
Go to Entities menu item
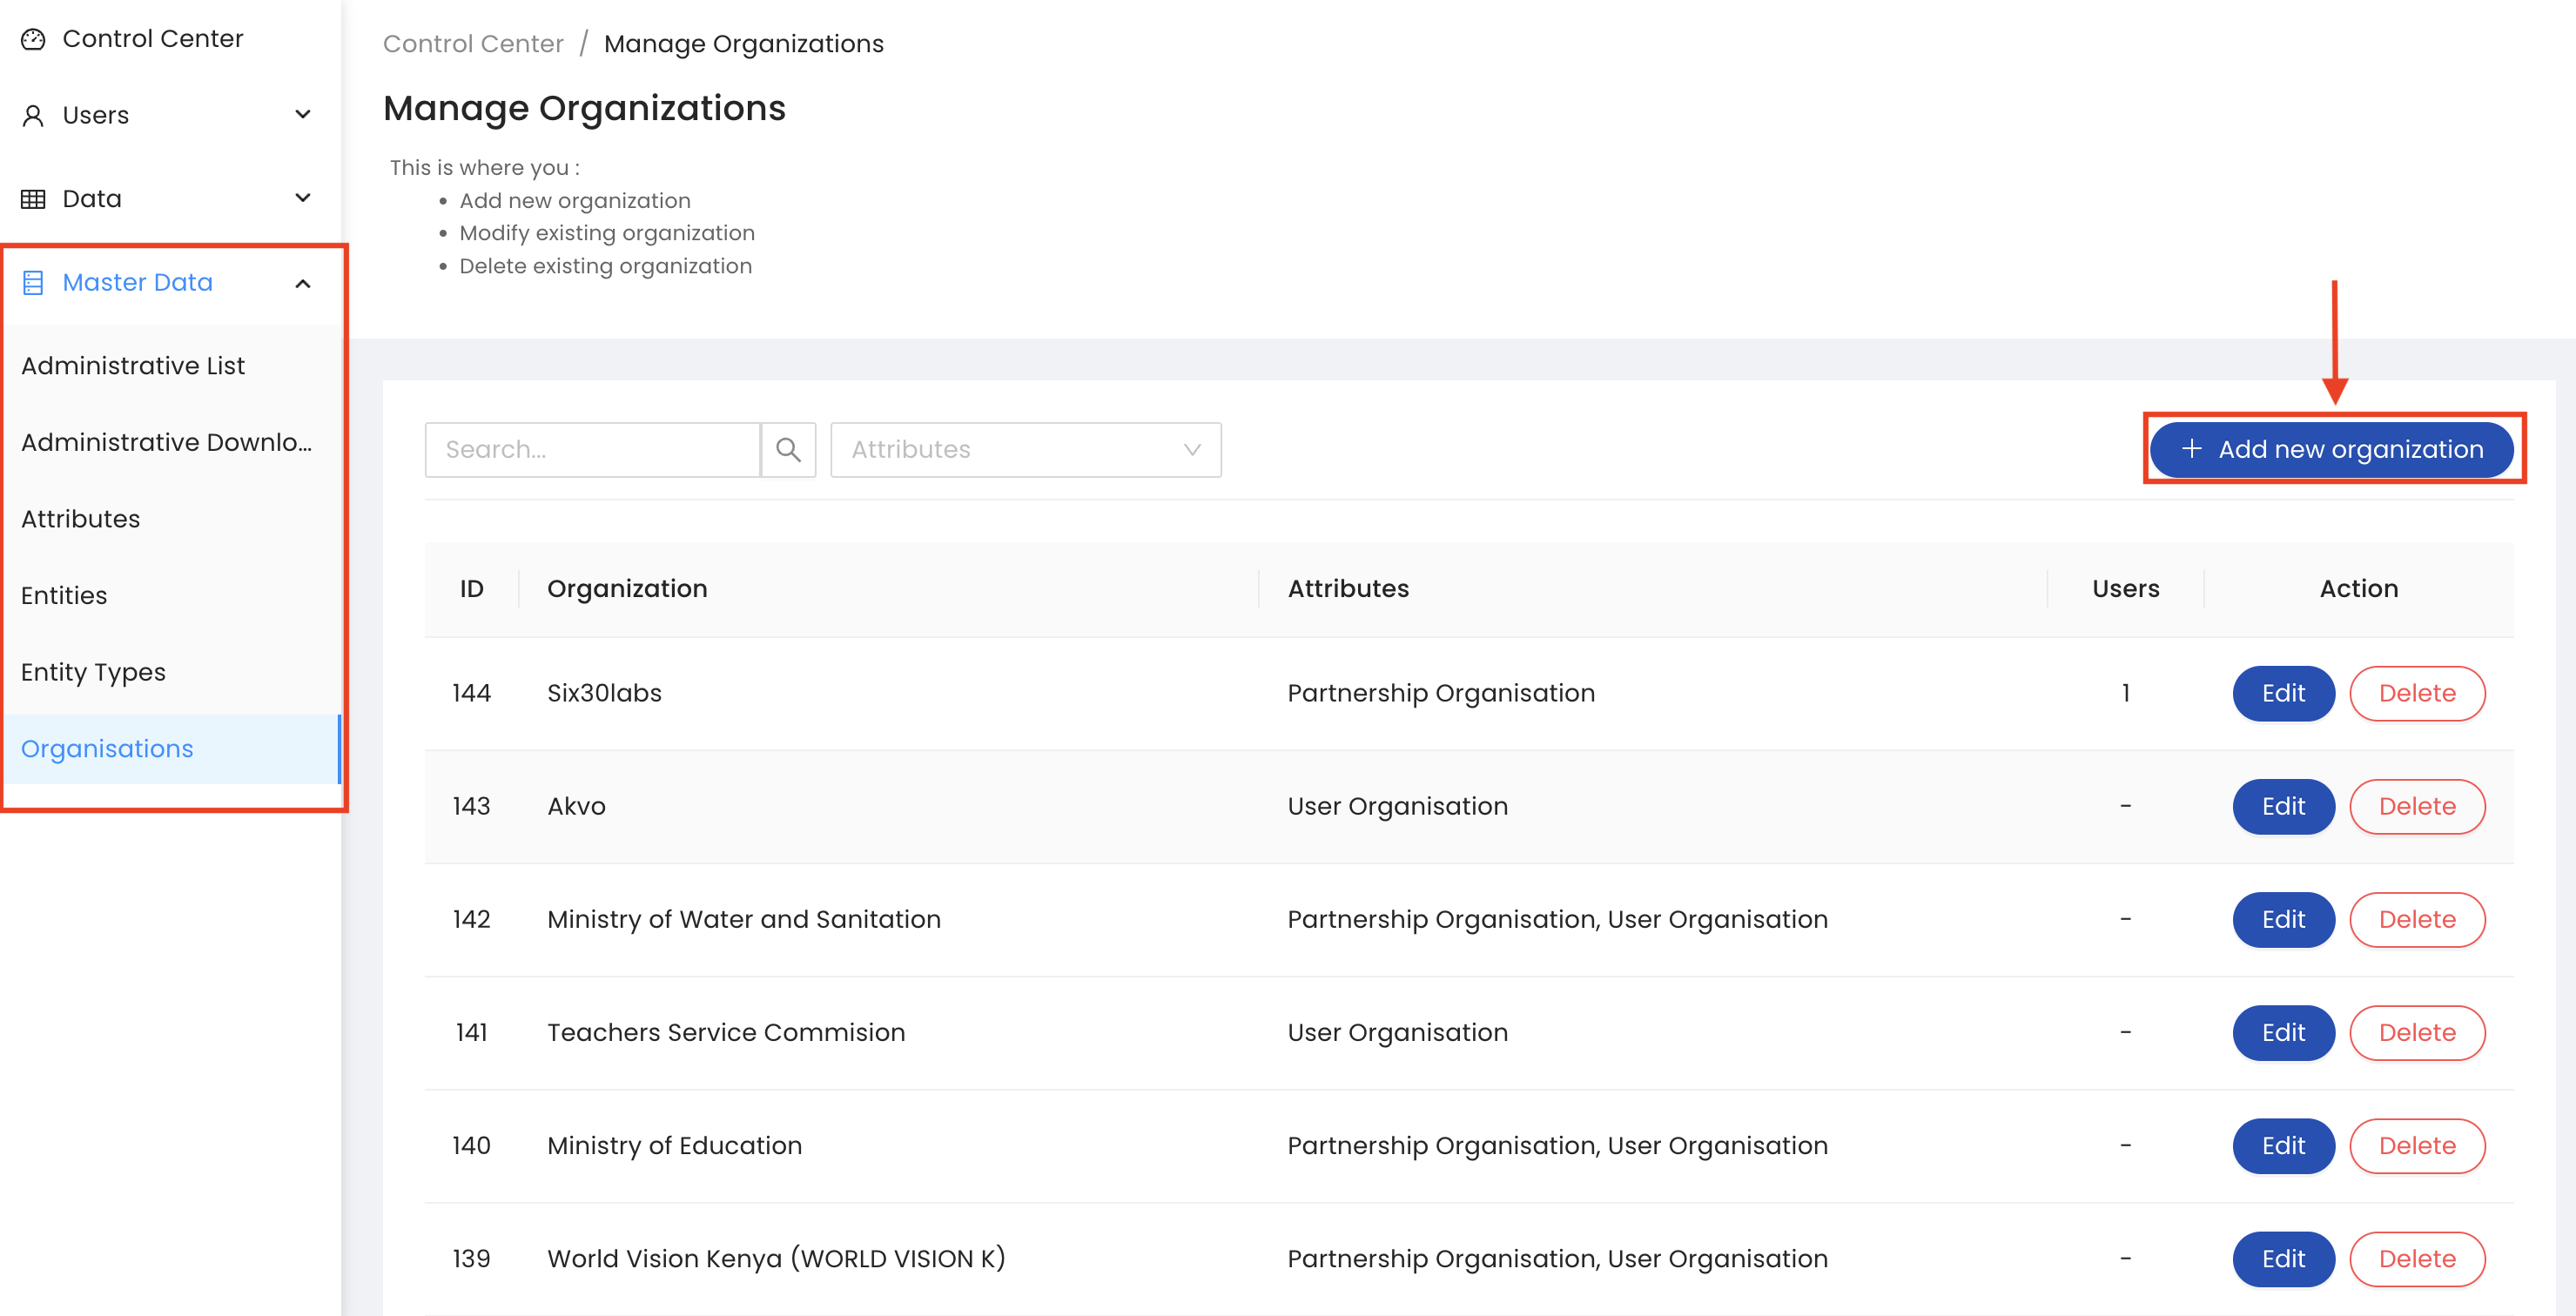[x=64, y=596]
